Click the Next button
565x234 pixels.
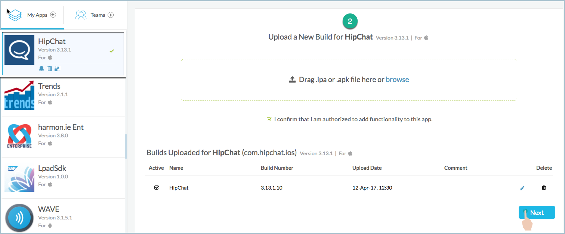click(537, 213)
